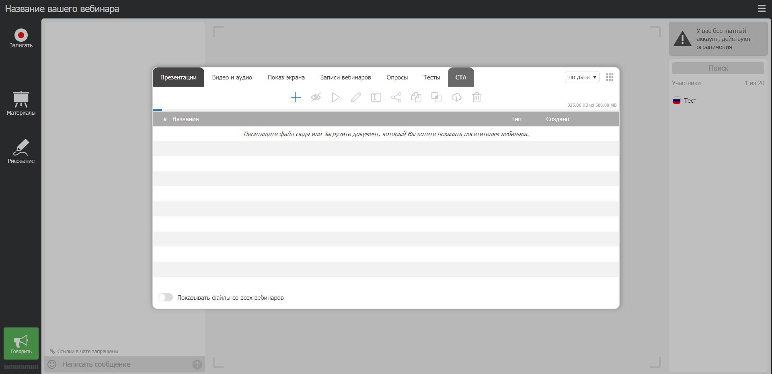Click the pencil edit icon in toolbar
The height and width of the screenshot is (374, 772).
pyautogui.click(x=356, y=98)
